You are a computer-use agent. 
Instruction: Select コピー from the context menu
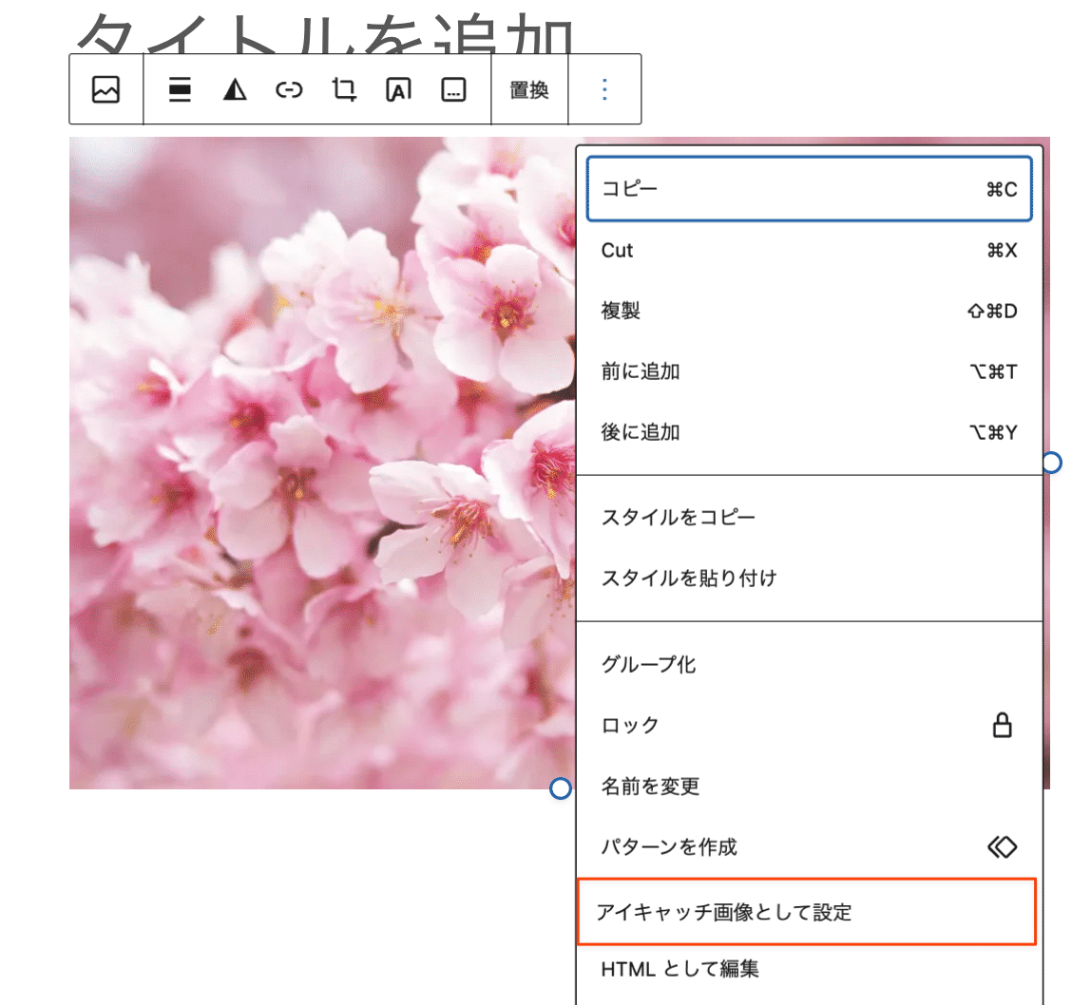click(x=810, y=188)
